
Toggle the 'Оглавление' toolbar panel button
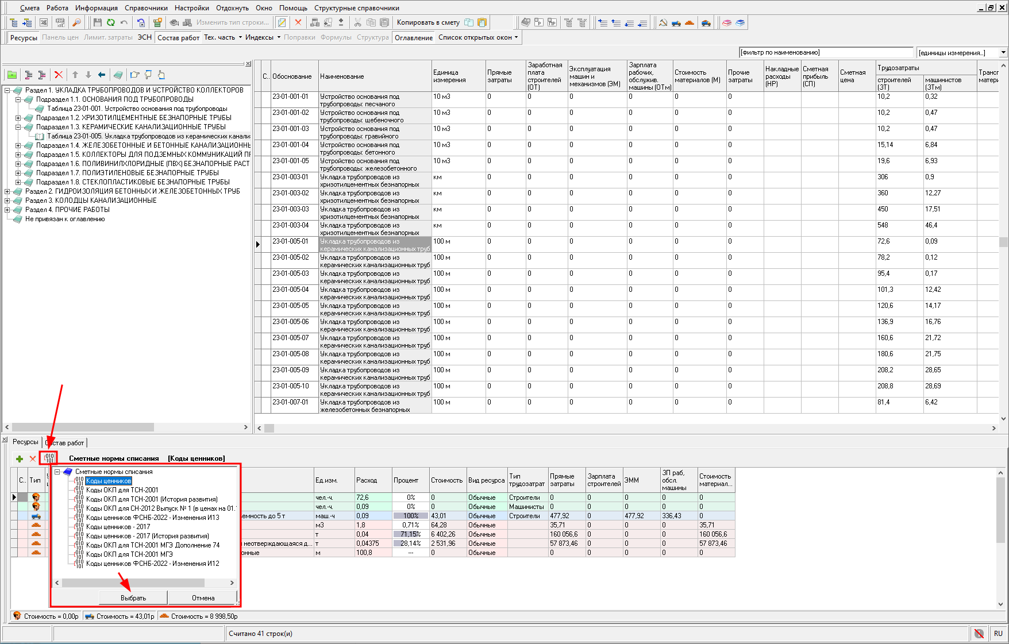click(x=414, y=37)
